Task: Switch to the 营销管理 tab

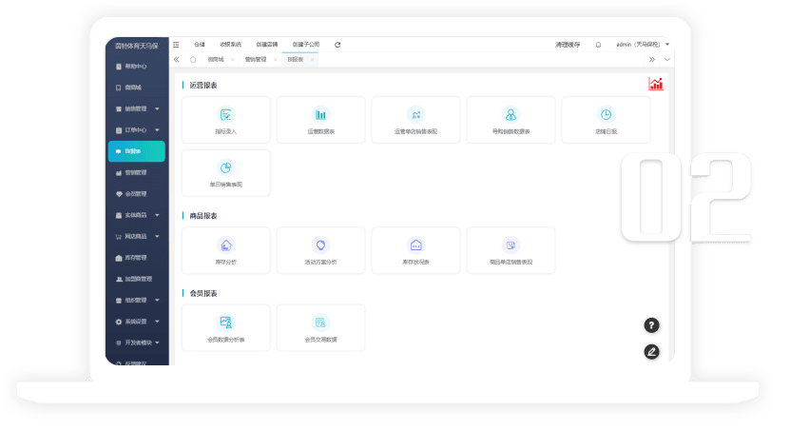Action: coord(255,60)
